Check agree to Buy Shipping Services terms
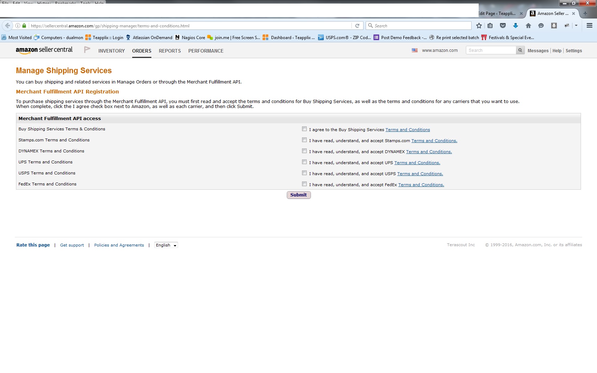 coord(304,129)
